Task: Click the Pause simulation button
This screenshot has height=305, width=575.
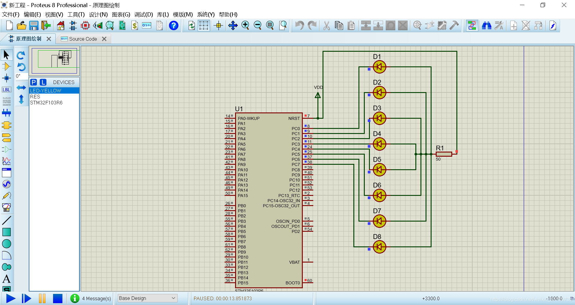Action: [42, 298]
